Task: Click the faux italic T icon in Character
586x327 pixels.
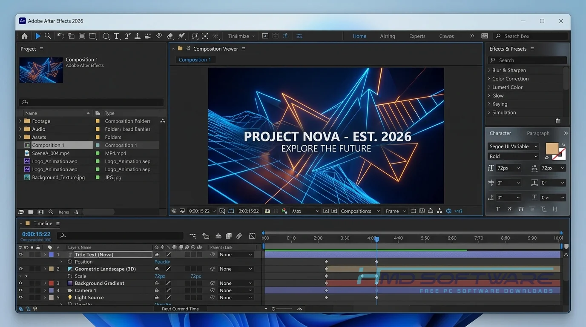Action: pos(521,209)
